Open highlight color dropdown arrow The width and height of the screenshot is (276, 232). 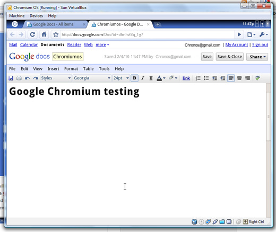[176, 78]
